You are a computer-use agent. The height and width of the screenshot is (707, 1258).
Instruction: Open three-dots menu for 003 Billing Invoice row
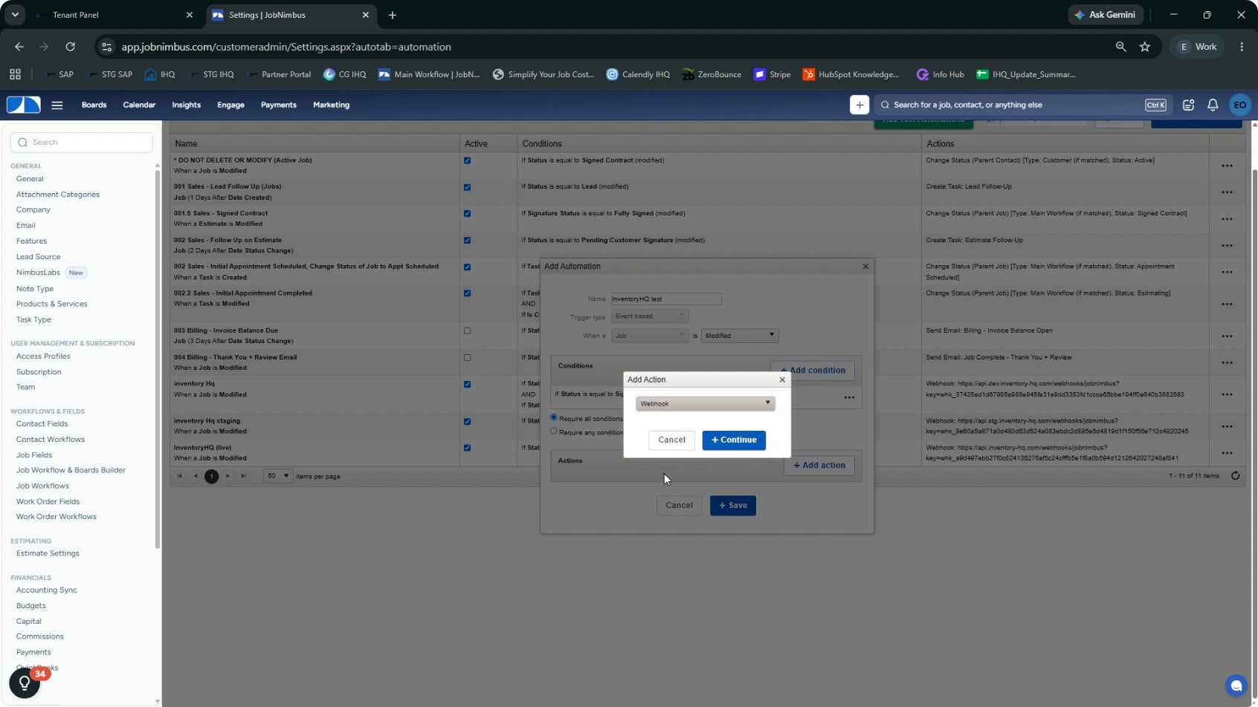pos(1227,336)
